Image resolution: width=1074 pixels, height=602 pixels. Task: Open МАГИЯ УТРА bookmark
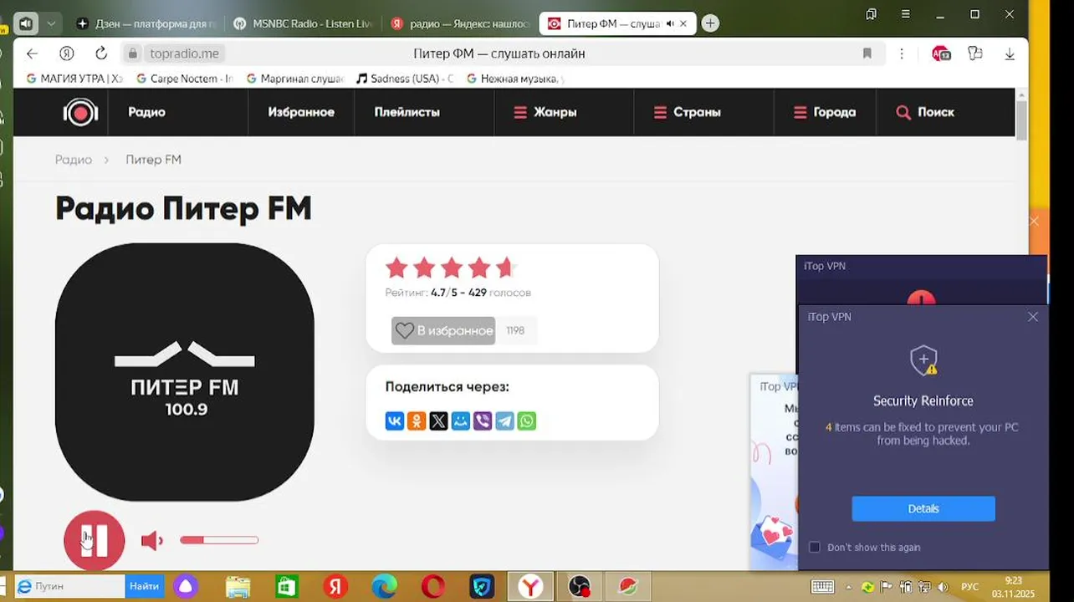point(74,79)
